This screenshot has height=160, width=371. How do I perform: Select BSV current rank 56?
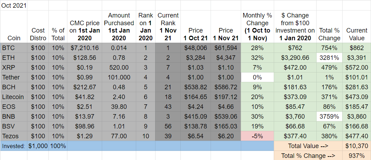coord(168,126)
